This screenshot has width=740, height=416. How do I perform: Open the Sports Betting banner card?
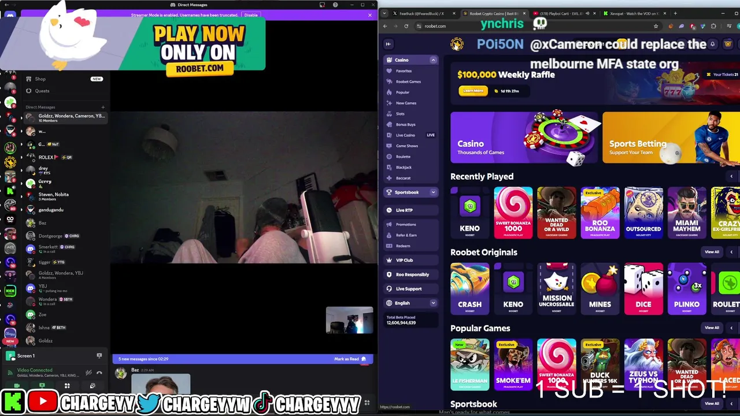[671, 138]
